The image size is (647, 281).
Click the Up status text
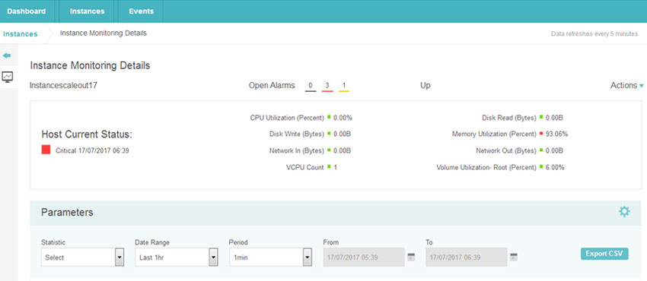click(425, 86)
